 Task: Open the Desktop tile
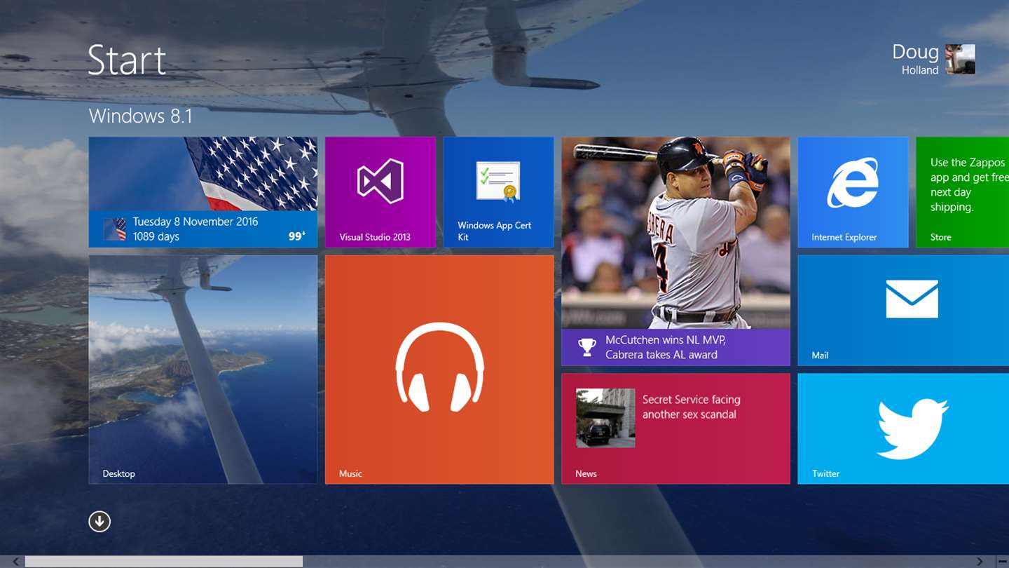click(203, 370)
